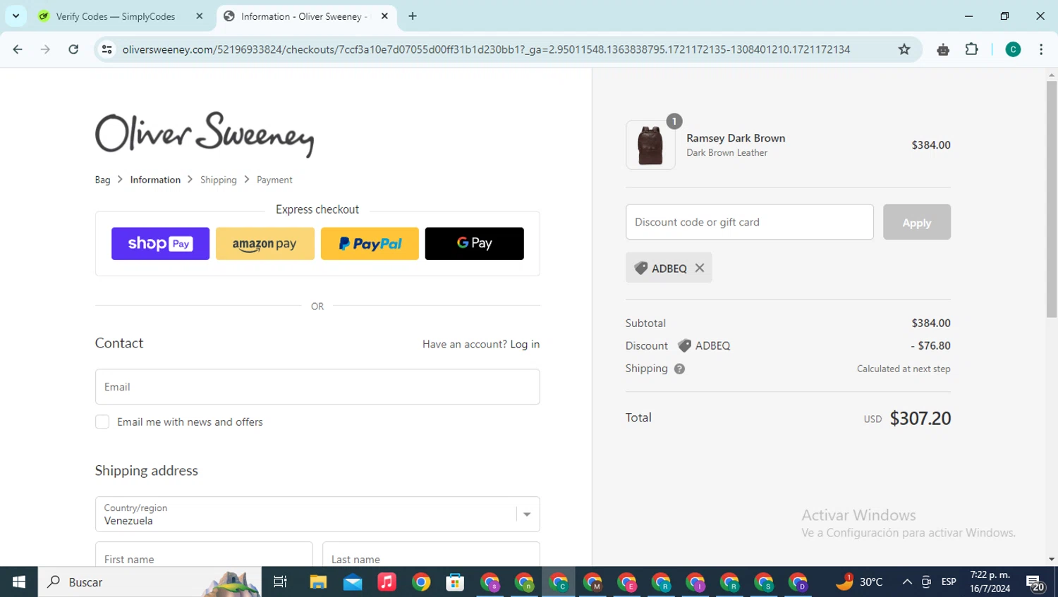
Task: Click the page vertical scrollbar
Action: click(1052, 199)
